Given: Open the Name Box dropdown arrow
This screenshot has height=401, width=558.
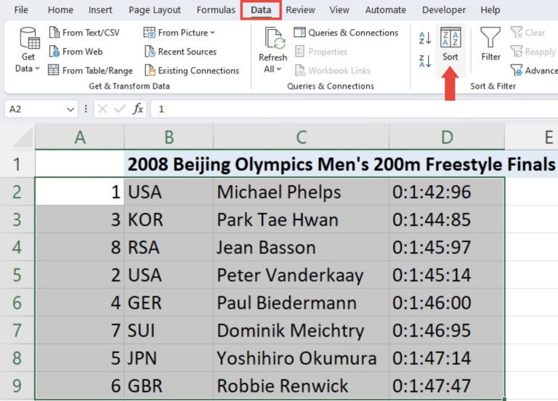Looking at the screenshot, I should 70,109.
